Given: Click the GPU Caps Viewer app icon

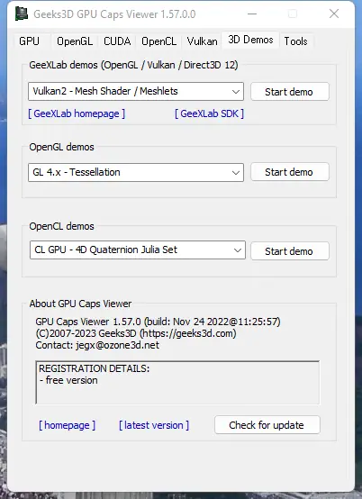Looking at the screenshot, I should [x=22, y=14].
